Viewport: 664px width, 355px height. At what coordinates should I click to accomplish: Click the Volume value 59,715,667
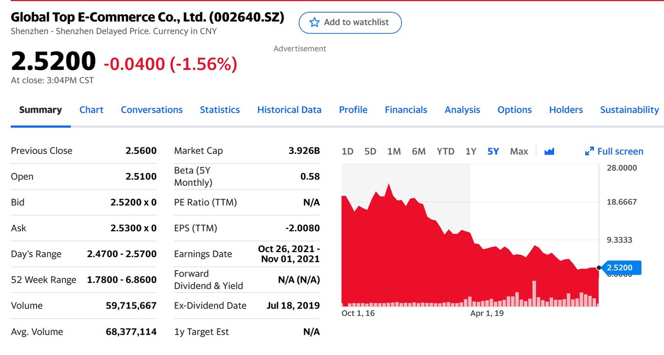(131, 306)
